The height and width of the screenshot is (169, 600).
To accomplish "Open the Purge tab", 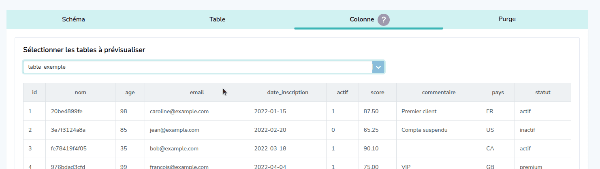I will (x=507, y=19).
